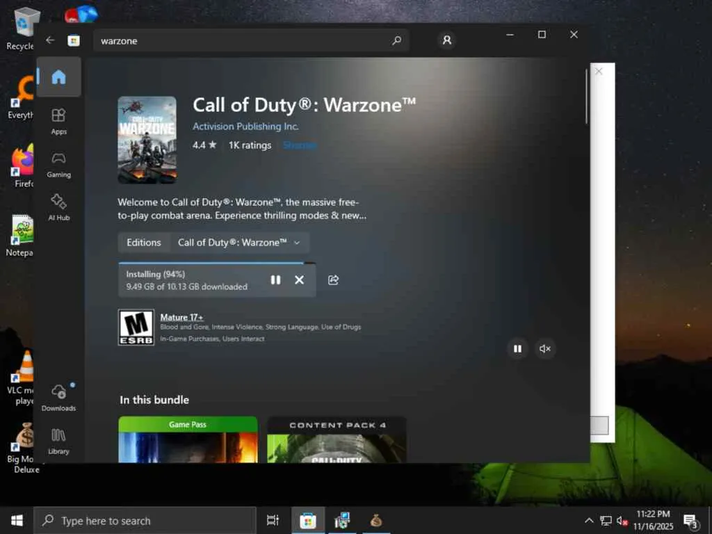Select the Everything desktop shortcut

[21, 97]
